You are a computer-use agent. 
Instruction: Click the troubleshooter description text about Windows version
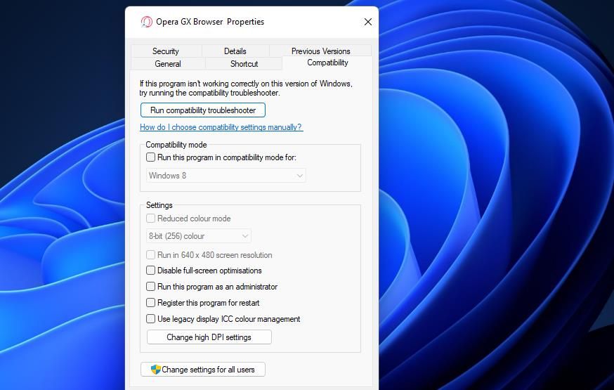pos(246,88)
